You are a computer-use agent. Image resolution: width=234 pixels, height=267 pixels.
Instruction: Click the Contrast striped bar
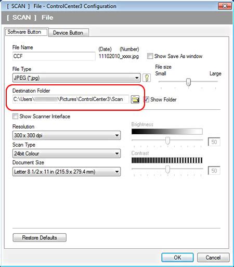[x=167, y=160]
